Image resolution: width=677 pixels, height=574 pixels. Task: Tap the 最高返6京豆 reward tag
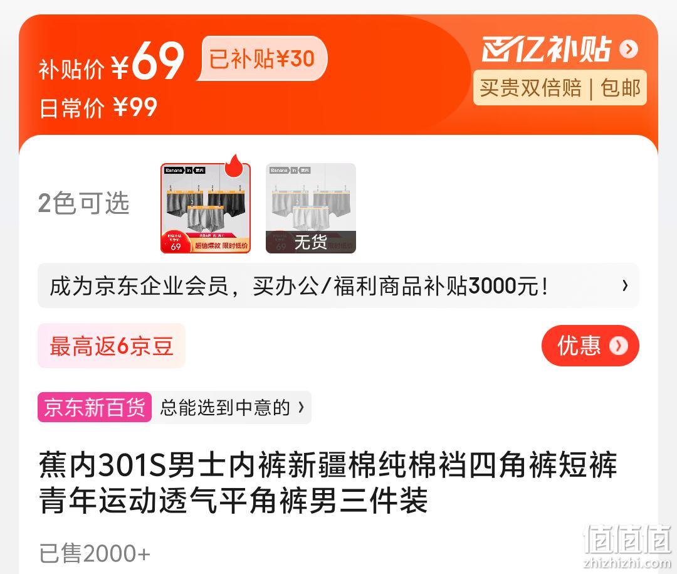(x=112, y=346)
